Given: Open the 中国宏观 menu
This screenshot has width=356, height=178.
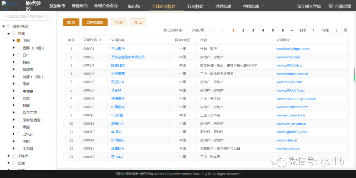Looking at the screenshot, I should point(253,6).
